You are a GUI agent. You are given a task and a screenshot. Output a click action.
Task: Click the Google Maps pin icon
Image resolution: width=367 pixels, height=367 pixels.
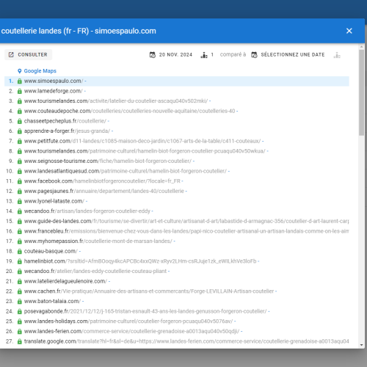coord(20,71)
